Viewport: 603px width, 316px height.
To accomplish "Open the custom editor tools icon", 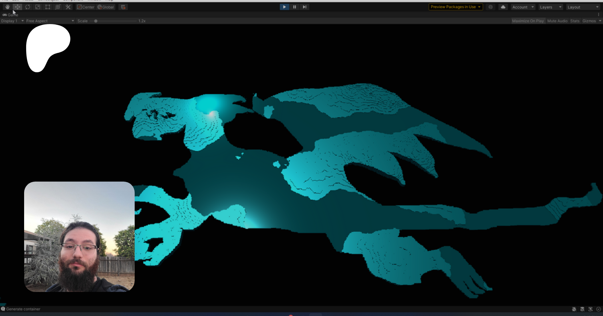I will pyautogui.click(x=68, y=7).
